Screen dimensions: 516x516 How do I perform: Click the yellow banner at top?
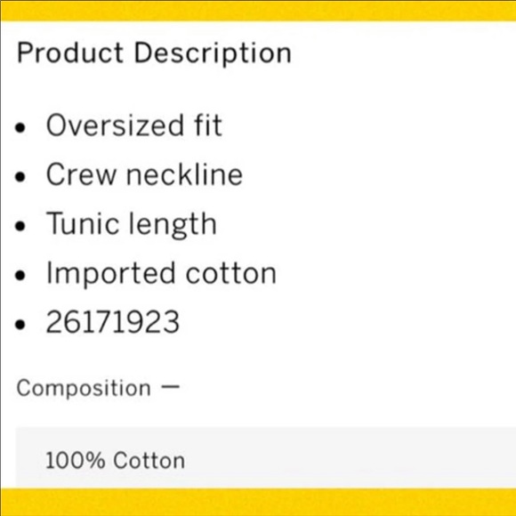(x=258, y=11)
